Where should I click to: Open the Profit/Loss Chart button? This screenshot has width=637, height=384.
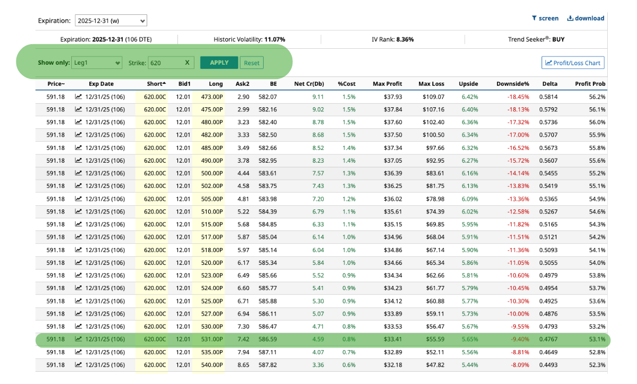(573, 63)
